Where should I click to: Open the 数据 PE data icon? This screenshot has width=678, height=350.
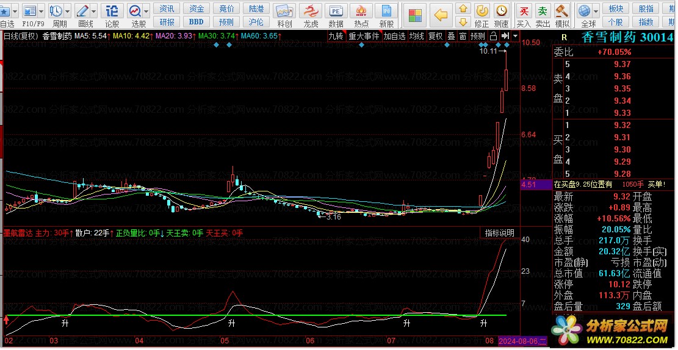point(336,11)
